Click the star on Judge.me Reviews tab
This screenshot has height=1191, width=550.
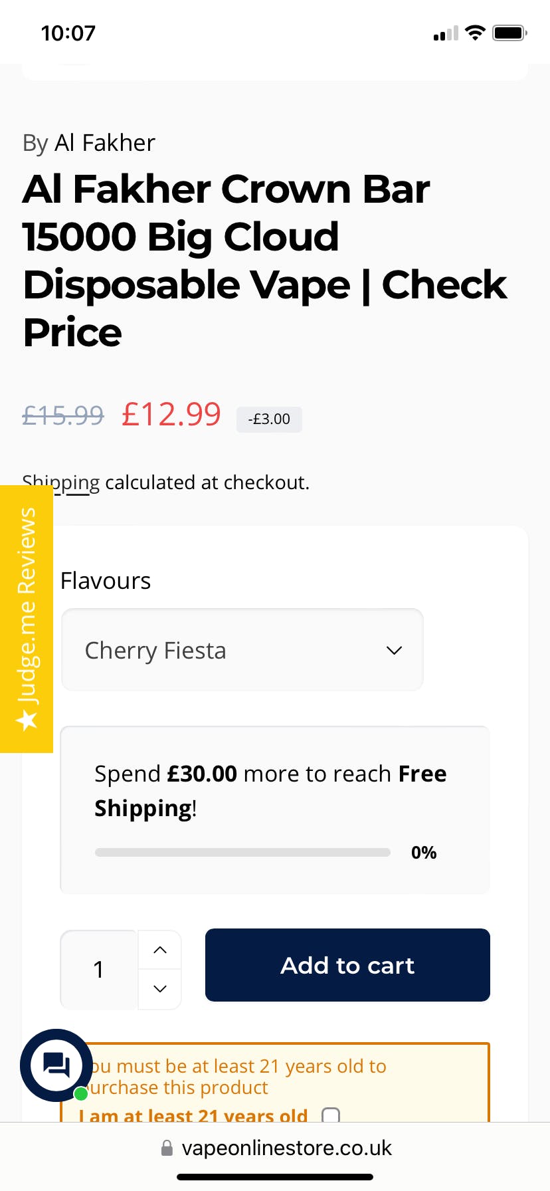click(x=27, y=720)
